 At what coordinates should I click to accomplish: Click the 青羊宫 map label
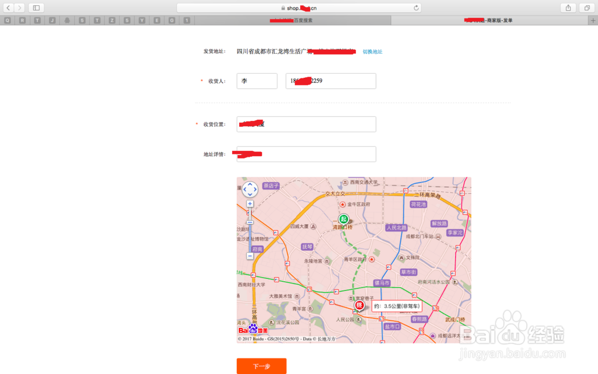pos(299,309)
